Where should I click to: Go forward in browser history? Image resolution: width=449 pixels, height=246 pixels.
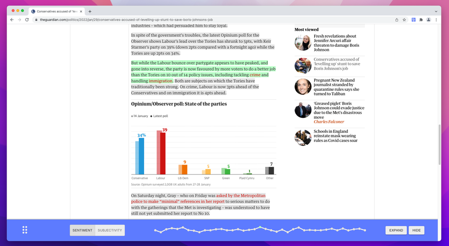[x=19, y=20]
